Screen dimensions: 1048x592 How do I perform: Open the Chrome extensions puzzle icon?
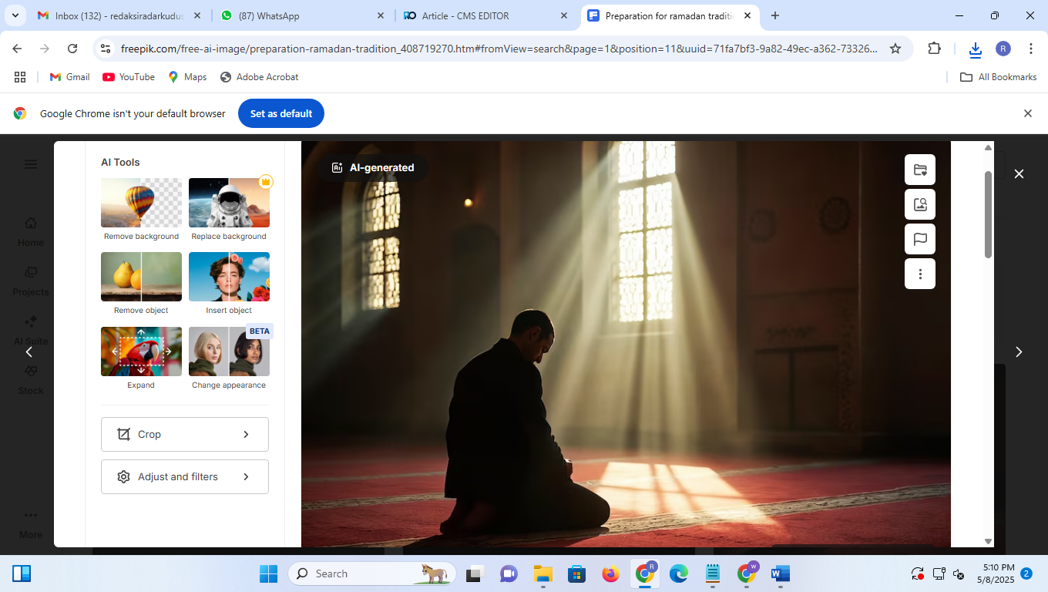pyautogui.click(x=934, y=49)
